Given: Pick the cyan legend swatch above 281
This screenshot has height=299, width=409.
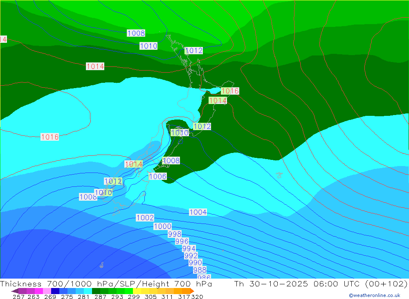Looking at the screenshot, I should 88,291.
